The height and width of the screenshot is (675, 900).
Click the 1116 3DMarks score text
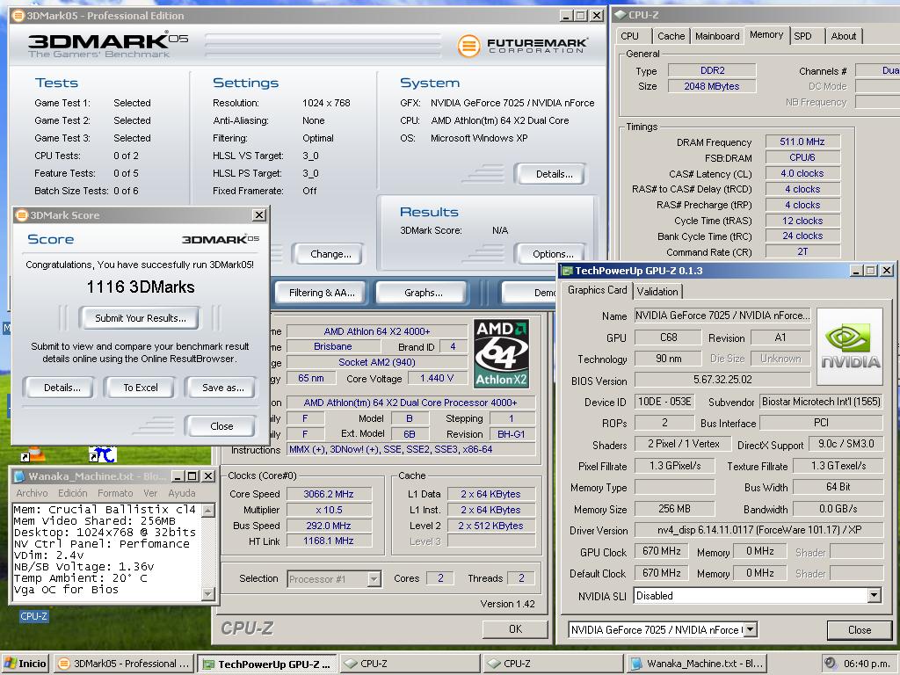(141, 287)
